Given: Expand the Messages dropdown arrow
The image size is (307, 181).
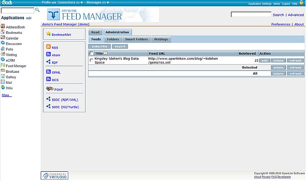Looking at the screenshot, I should point(108,3).
